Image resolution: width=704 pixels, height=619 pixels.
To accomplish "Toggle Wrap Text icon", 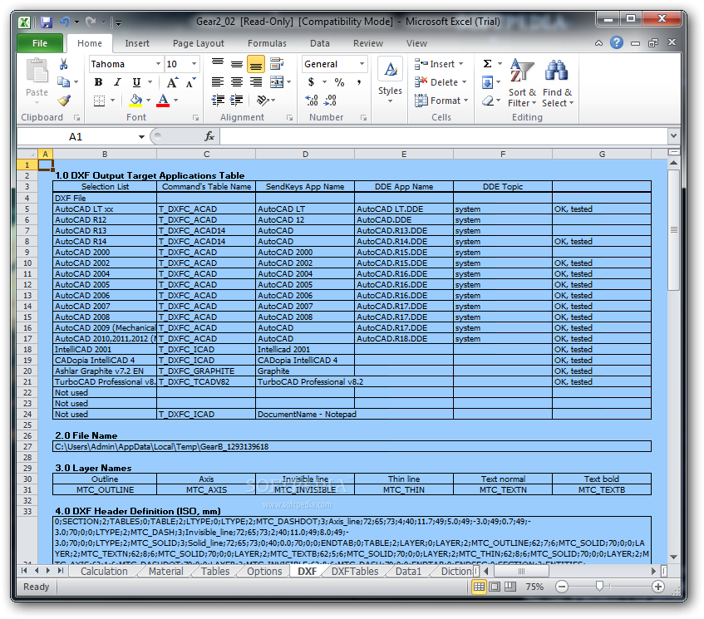I will coord(277,64).
